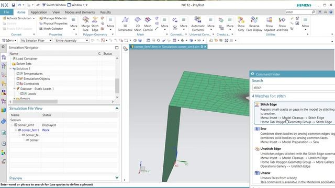Open the Entire Assembly scope dropdown
This screenshot has width=335, height=188.
72,41
